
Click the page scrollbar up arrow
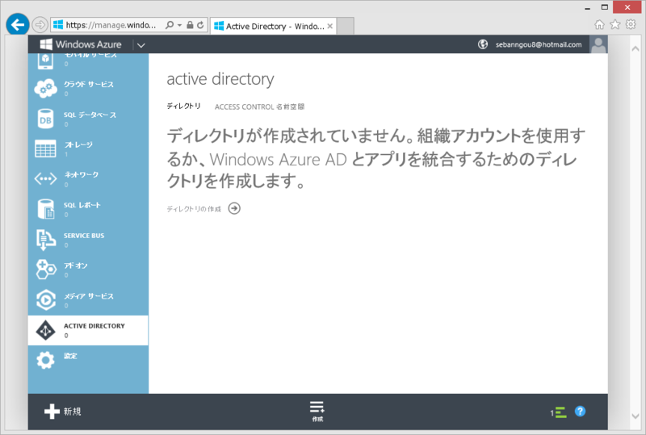coord(635,48)
